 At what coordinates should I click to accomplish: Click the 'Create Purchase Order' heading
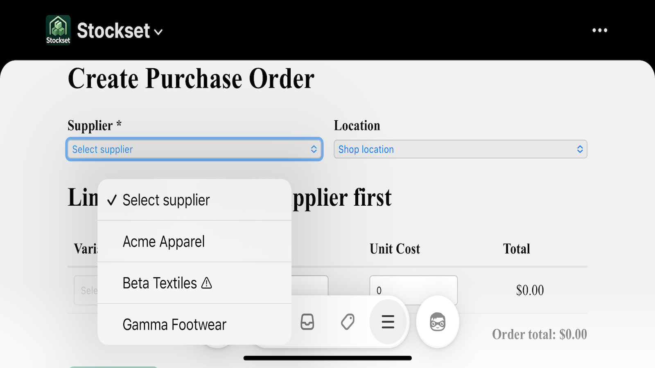(191, 79)
